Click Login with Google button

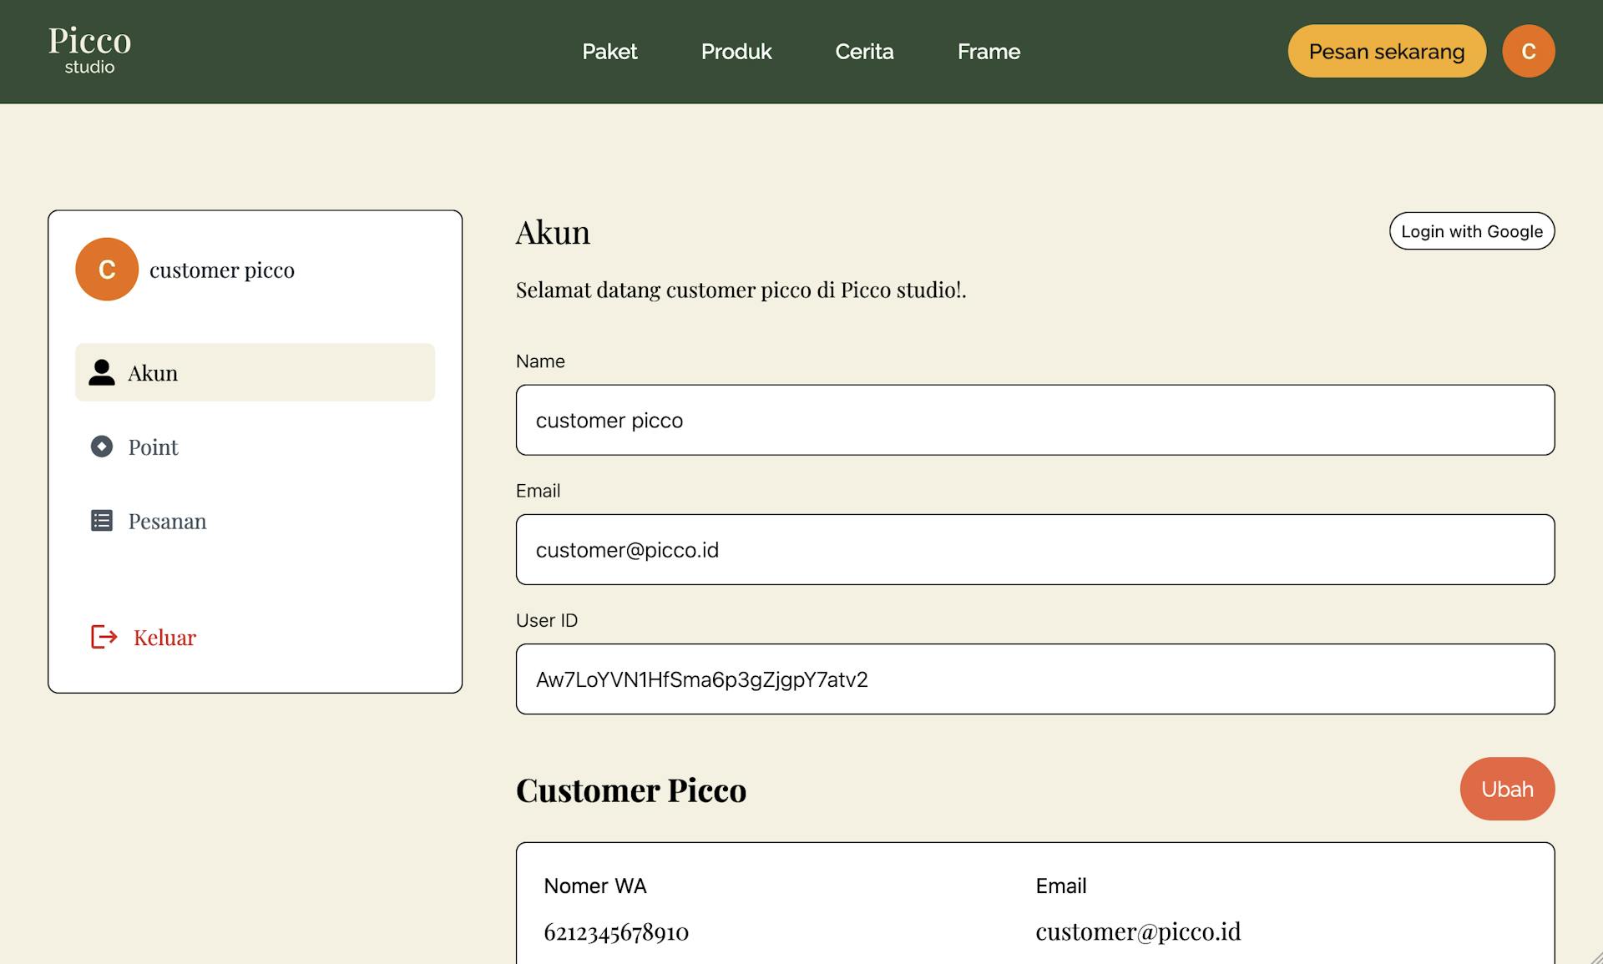pos(1471,231)
